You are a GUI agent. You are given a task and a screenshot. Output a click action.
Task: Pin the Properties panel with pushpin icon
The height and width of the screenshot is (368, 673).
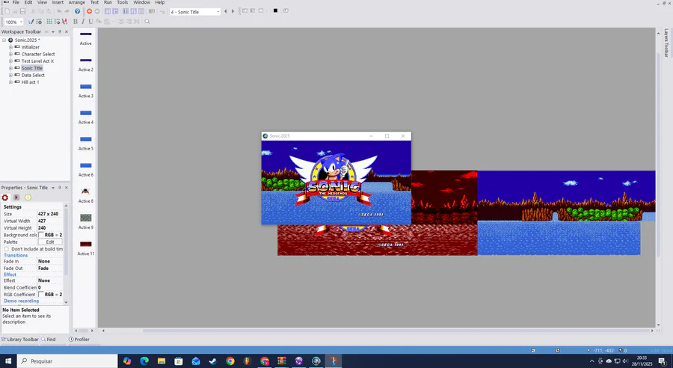[x=60, y=188]
